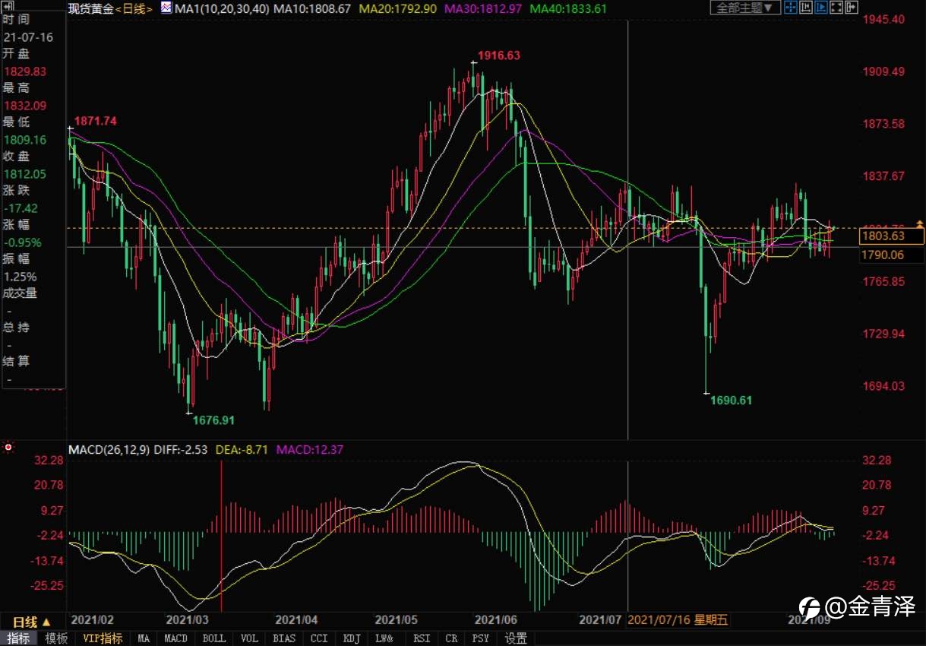Open the 全部主题 theme dropdown

pyautogui.click(x=745, y=8)
